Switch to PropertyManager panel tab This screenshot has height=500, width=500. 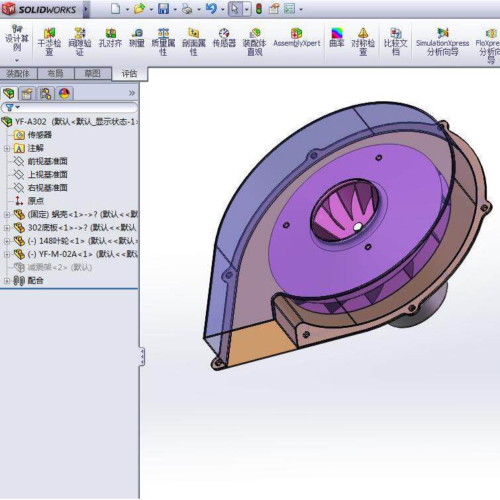(27, 93)
